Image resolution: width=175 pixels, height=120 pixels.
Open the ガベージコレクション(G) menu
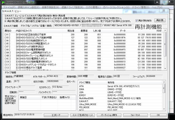coord(116,7)
